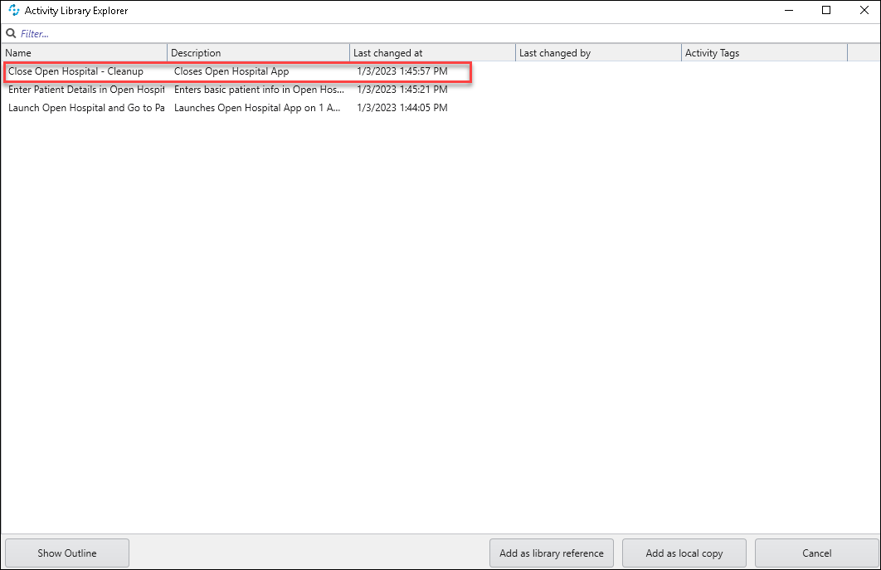Click the 'Last changed at' column header
The width and height of the screenshot is (881, 570).
(431, 53)
